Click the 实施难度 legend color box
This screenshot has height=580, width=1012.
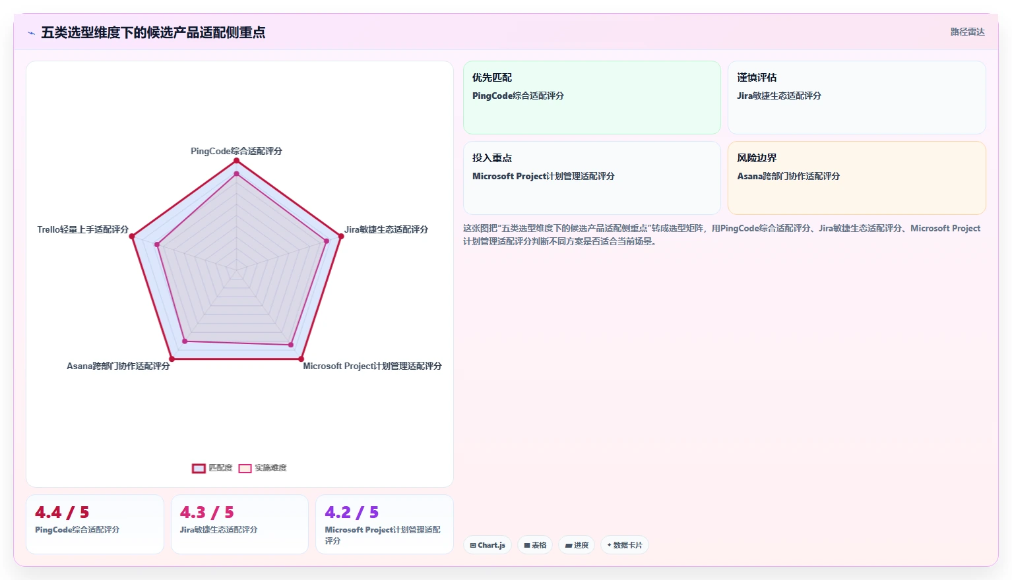[x=245, y=469]
